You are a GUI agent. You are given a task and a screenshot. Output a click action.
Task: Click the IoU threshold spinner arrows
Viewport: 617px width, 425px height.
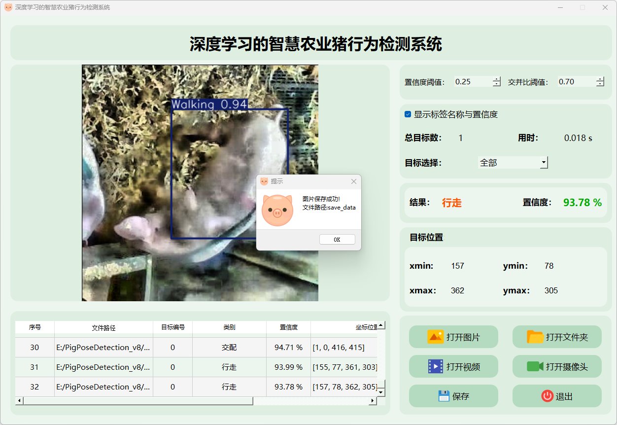point(600,82)
